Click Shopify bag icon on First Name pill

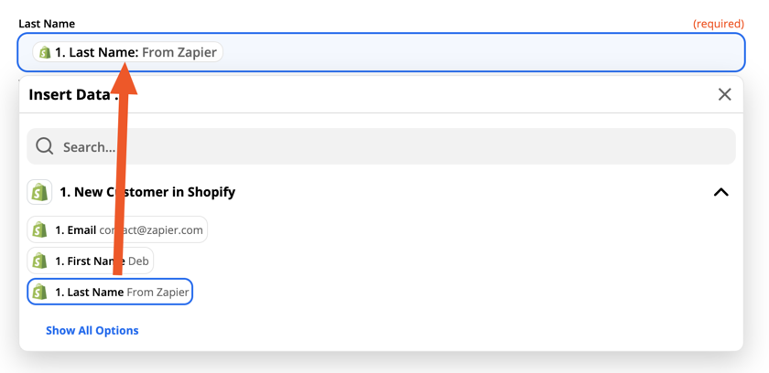pos(39,261)
